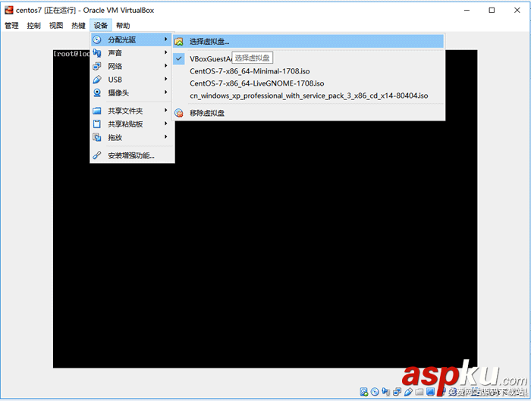Click the display status bar icon

click(x=430, y=392)
